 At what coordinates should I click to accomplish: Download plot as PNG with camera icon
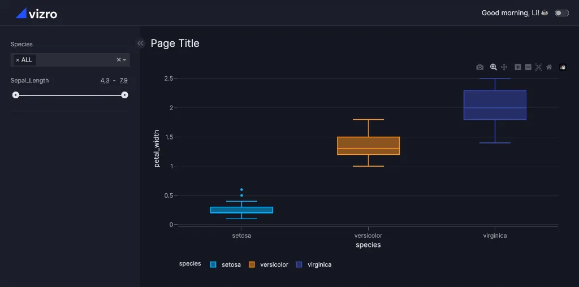point(479,67)
